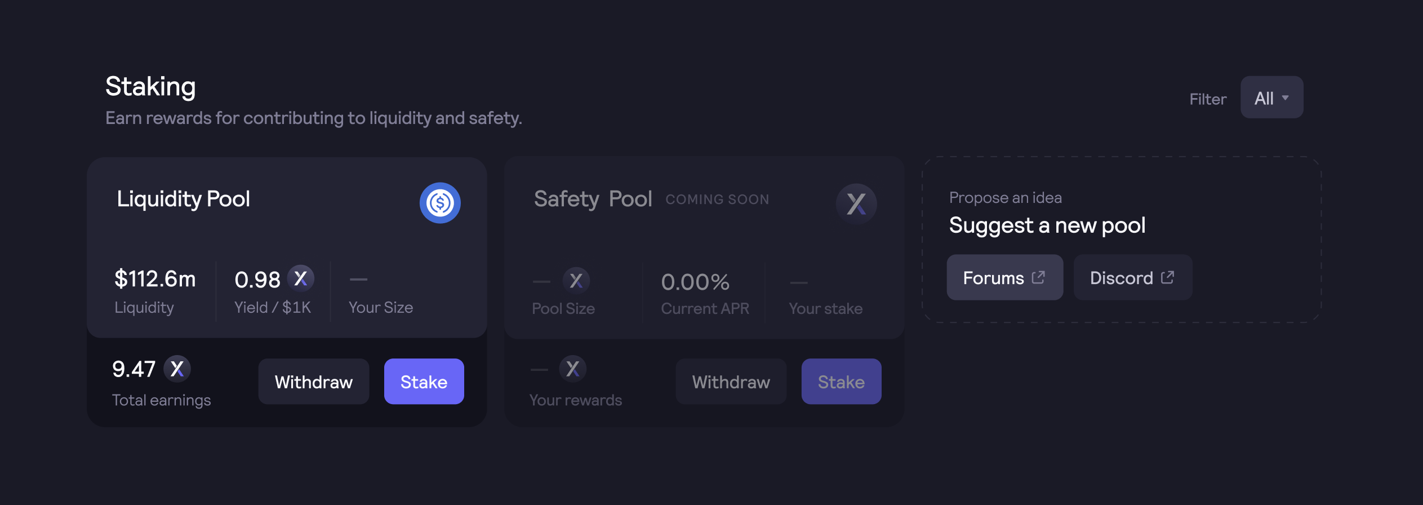Select the Liquidity Pool title
Viewport: 1423px width, 505px height.
pyautogui.click(x=184, y=200)
